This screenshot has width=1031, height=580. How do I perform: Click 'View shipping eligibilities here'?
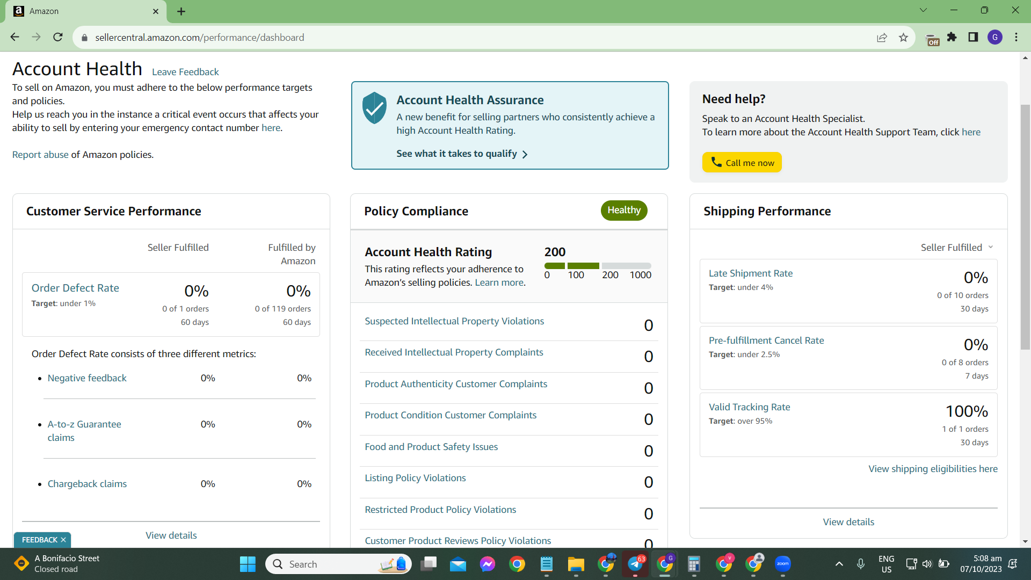point(933,469)
